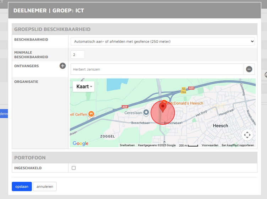267x199 pixels.
Task: Click the Cereslaan text label
Action: coord(133,113)
